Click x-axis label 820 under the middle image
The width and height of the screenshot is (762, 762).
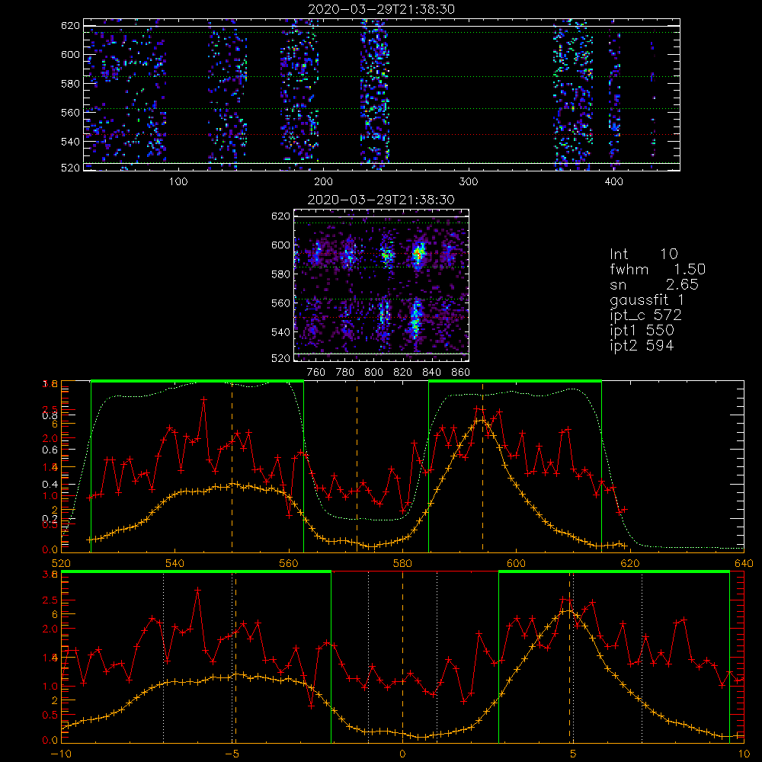[x=403, y=373]
